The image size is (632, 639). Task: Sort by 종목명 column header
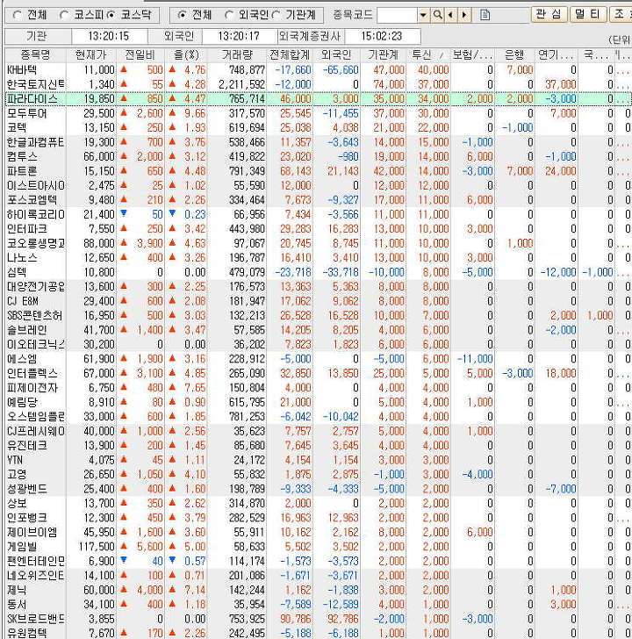coord(35,54)
